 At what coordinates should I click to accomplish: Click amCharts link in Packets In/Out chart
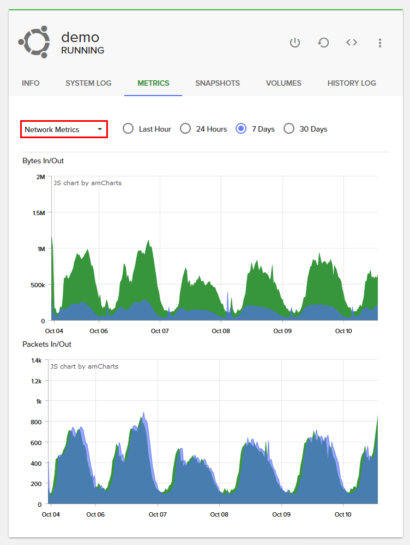(84, 366)
